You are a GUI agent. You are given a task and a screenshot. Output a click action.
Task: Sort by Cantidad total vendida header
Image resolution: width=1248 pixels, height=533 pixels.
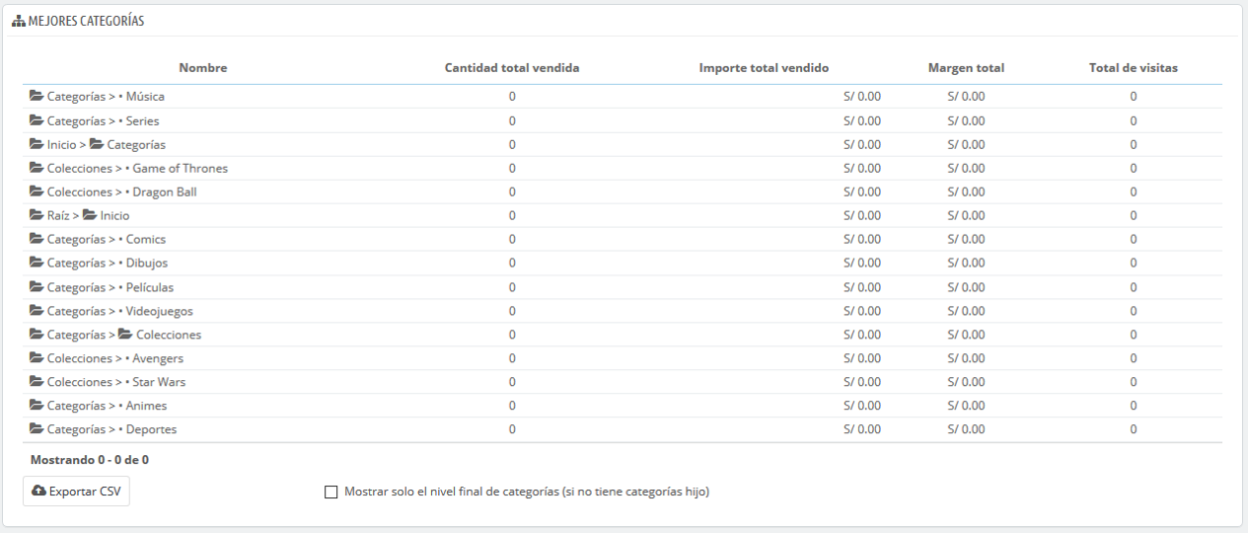click(x=512, y=68)
